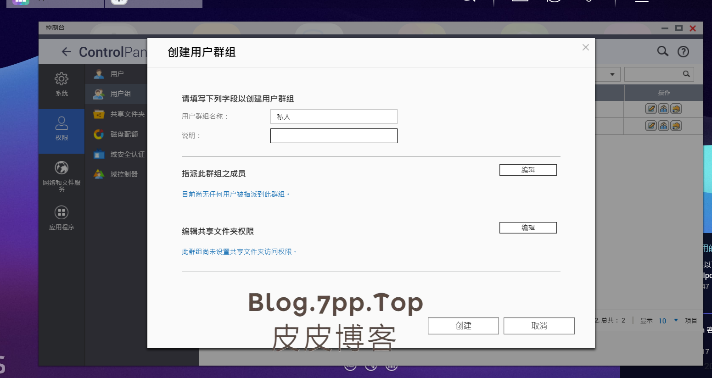Open 应用程序 section in sidebar
This screenshot has width=712, height=378.
point(62,218)
